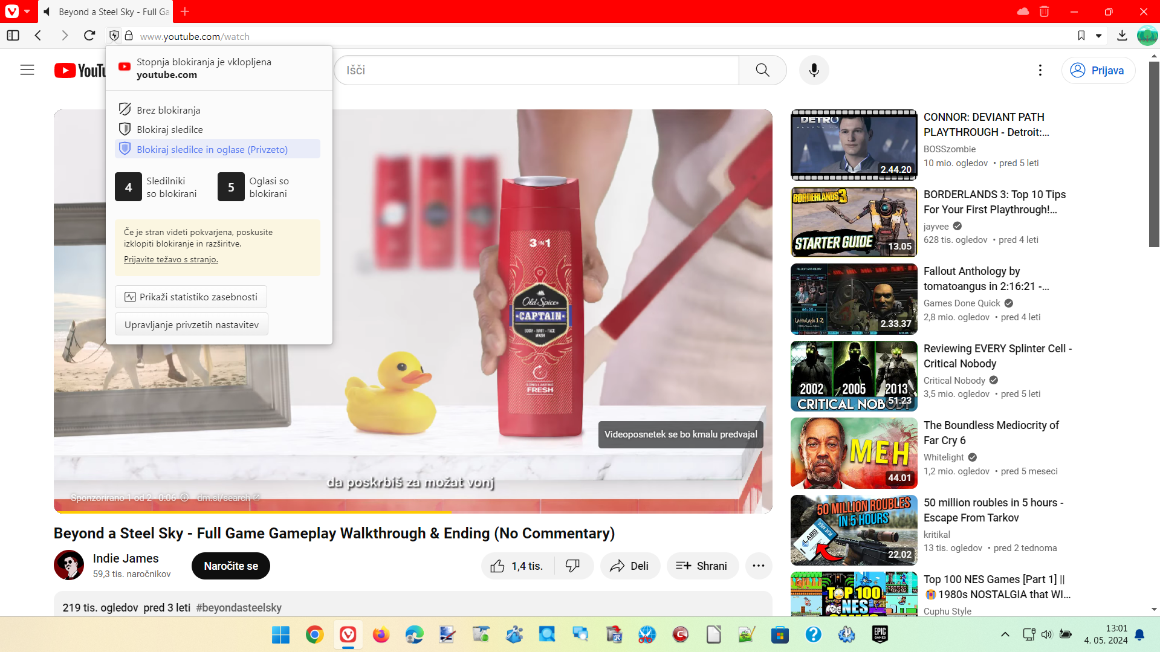Click the YouTube logo
This screenshot has height=652, width=1160.
tap(80, 71)
